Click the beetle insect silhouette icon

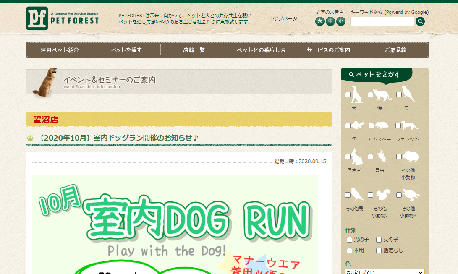pyautogui.click(x=381, y=156)
